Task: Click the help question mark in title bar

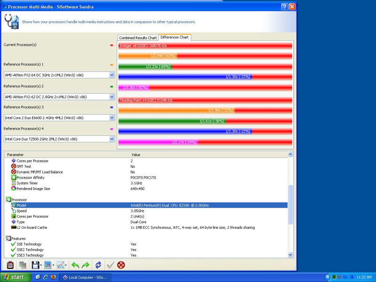Action: 284,7
